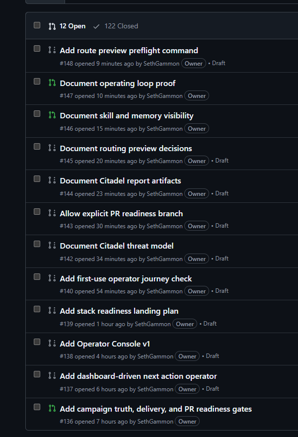
Task: Click draft icon beside Document routing preview decisions
Action: click(x=52, y=148)
